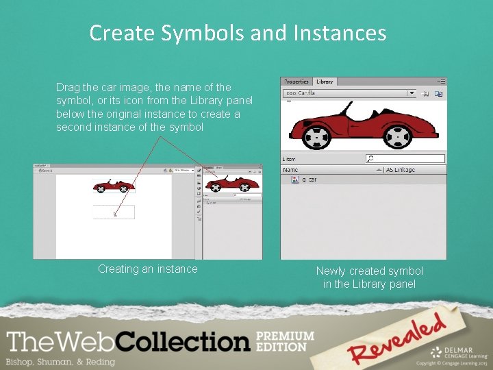Image resolution: width=493 pixels, height=370 pixels.
Task: Click the document tab in small Flash window
Action: (42, 166)
